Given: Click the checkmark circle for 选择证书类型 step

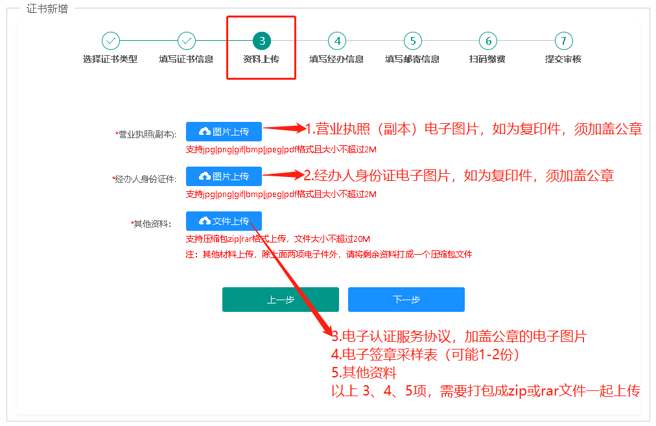Looking at the screenshot, I should point(111,40).
